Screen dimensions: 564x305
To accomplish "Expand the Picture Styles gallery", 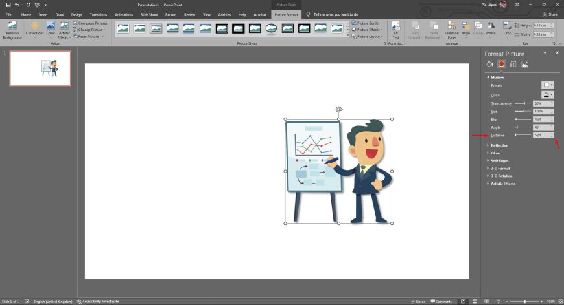I will pos(347,36).
